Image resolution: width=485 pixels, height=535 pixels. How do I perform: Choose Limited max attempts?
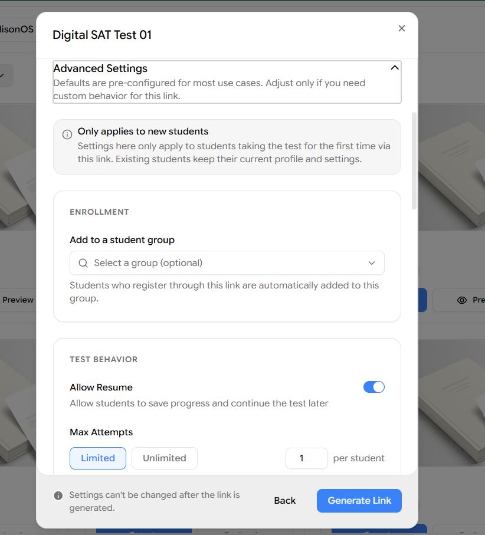click(x=98, y=458)
